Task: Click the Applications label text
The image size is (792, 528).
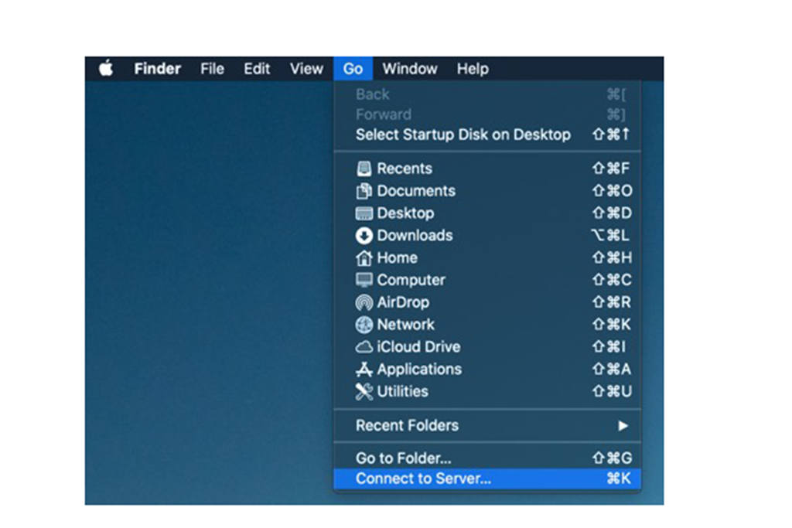Action: tap(419, 370)
